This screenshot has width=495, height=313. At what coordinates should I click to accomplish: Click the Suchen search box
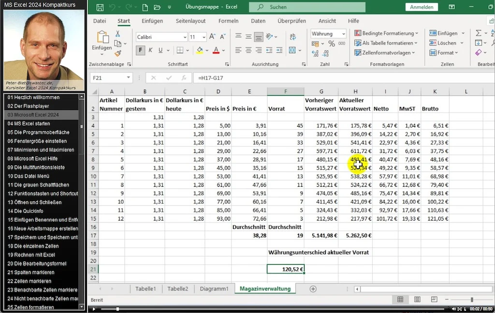point(307,7)
